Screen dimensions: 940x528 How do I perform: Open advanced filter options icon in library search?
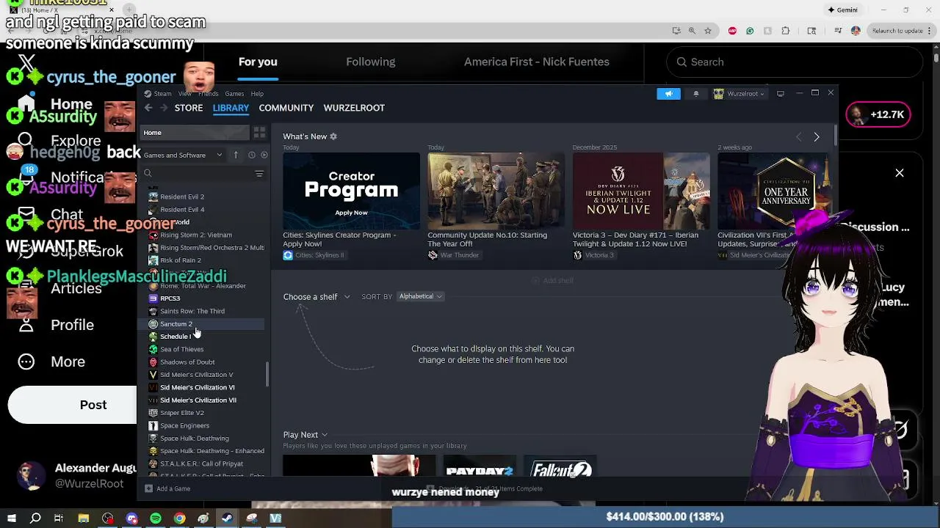pyautogui.click(x=259, y=174)
